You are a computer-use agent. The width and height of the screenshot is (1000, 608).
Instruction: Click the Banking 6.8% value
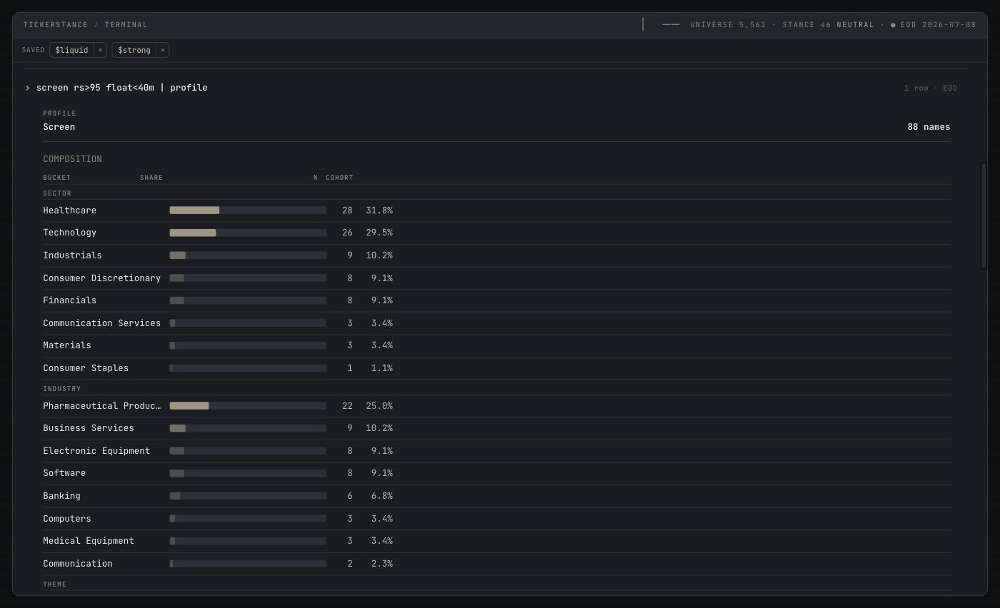tap(382, 496)
